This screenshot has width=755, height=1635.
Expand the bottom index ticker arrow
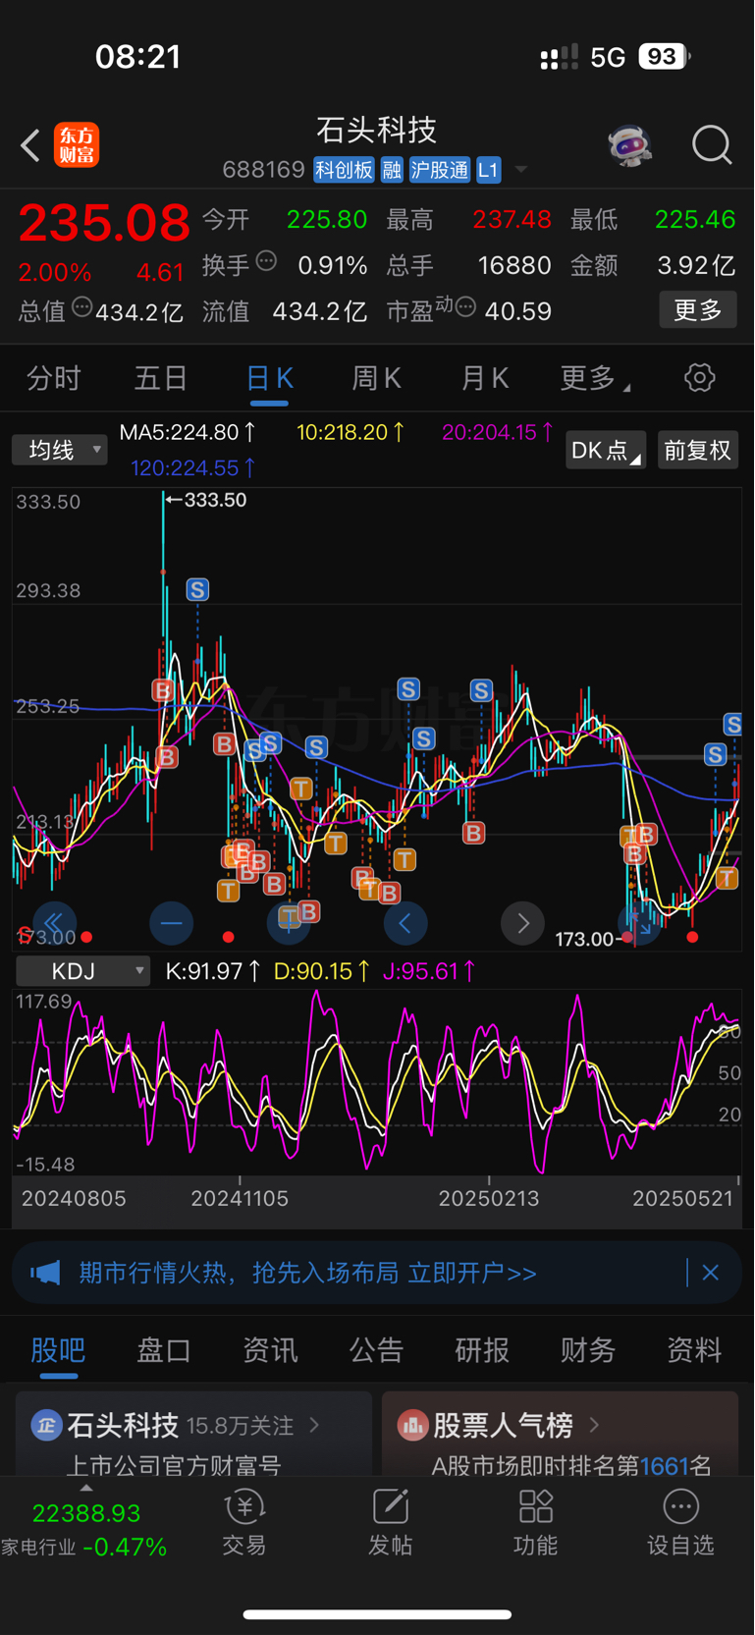coord(85,1488)
